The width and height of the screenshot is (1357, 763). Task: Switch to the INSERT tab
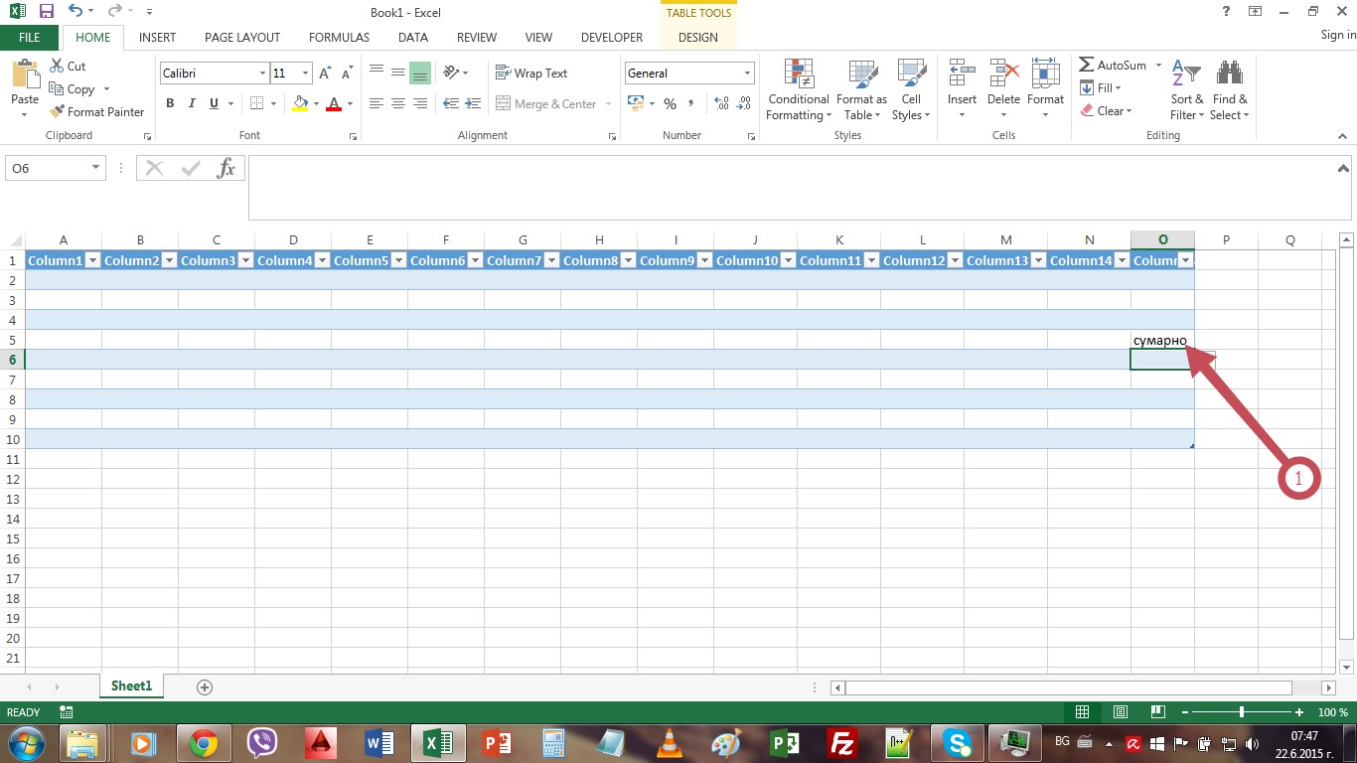157,38
